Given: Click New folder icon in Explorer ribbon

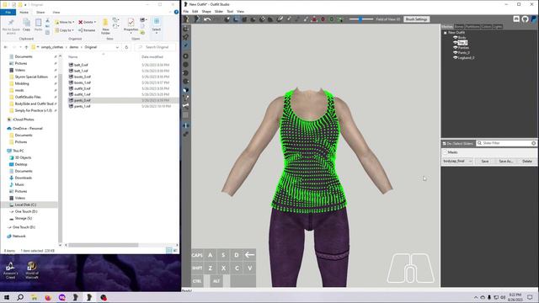Looking at the screenshot, I should pyautogui.click(x=105, y=26).
